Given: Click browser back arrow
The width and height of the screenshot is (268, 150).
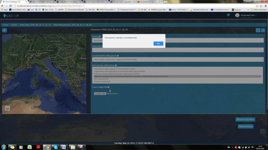Looking at the screenshot, I should [2, 6].
